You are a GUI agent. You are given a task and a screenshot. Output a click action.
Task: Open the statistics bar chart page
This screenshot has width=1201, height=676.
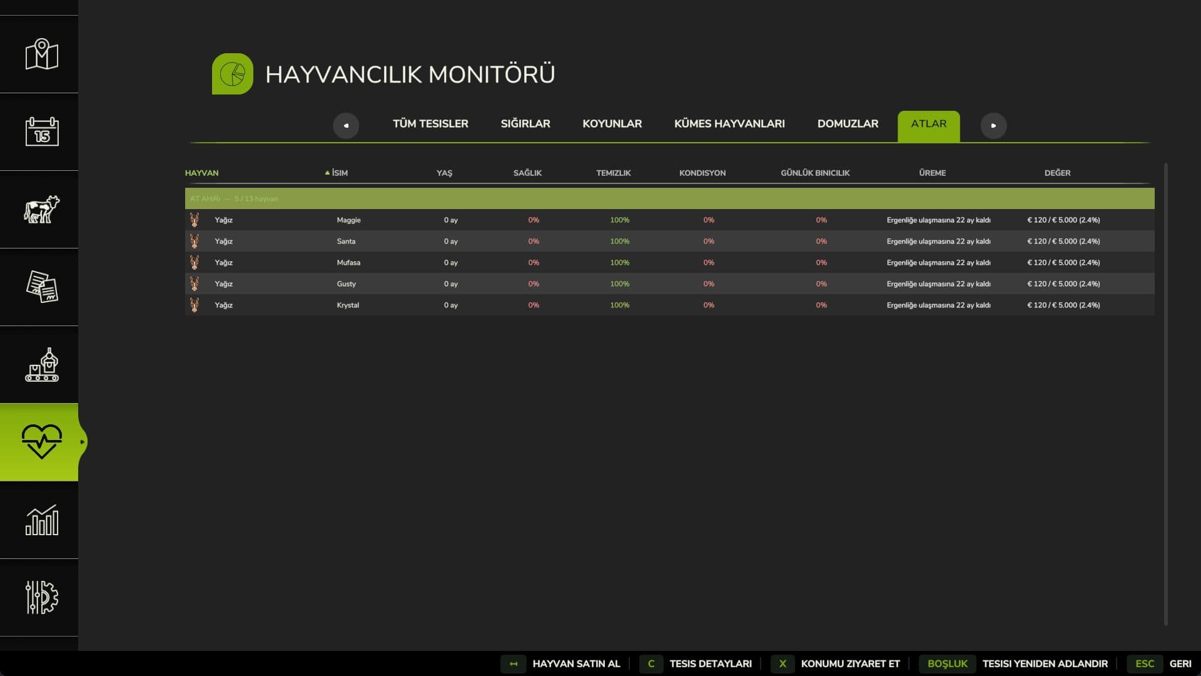(x=41, y=520)
